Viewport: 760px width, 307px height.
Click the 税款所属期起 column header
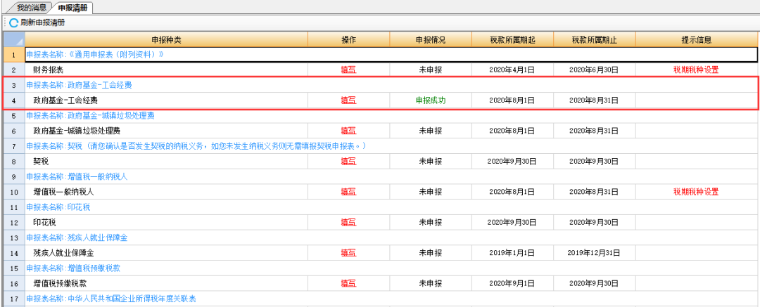[512, 40]
